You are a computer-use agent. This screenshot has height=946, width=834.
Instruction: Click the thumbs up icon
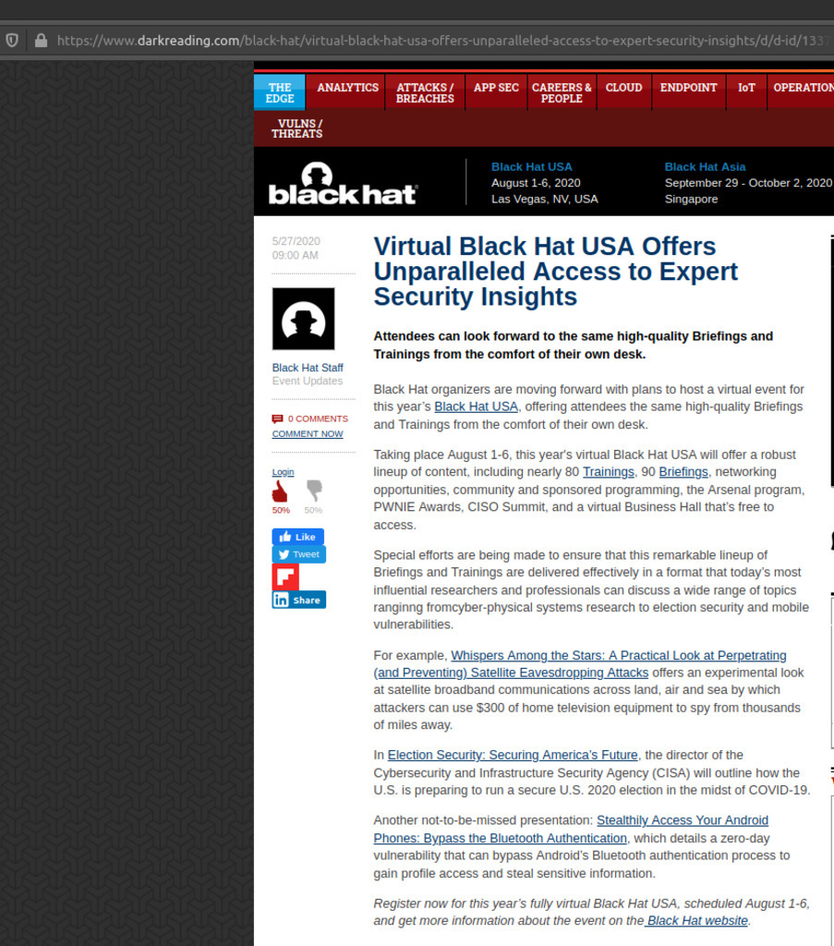[280, 491]
